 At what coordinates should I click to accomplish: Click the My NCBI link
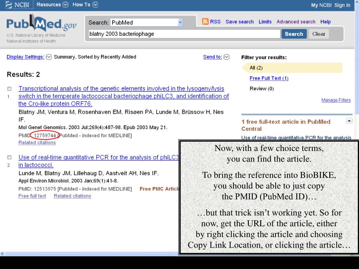coord(321,5)
